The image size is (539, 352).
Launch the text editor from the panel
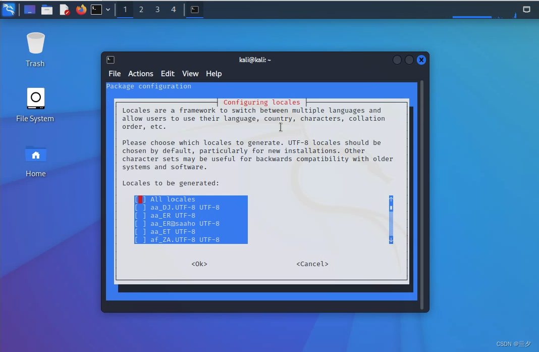64,9
